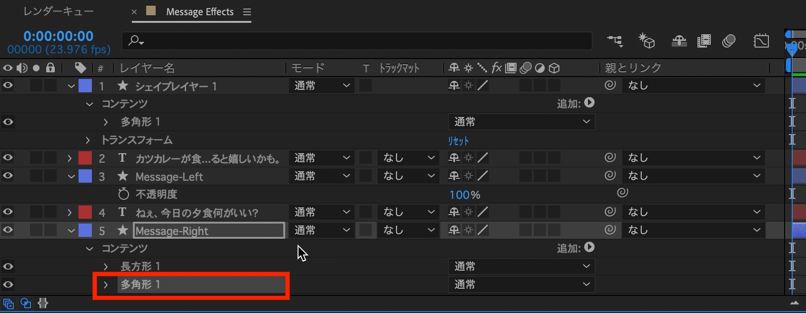The width and height of the screenshot is (806, 313).
Task: Hide the カツカレー text layer
Action: [x=8, y=158]
